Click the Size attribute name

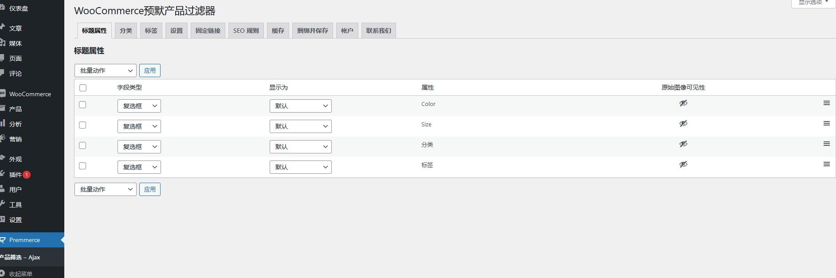[x=426, y=125]
